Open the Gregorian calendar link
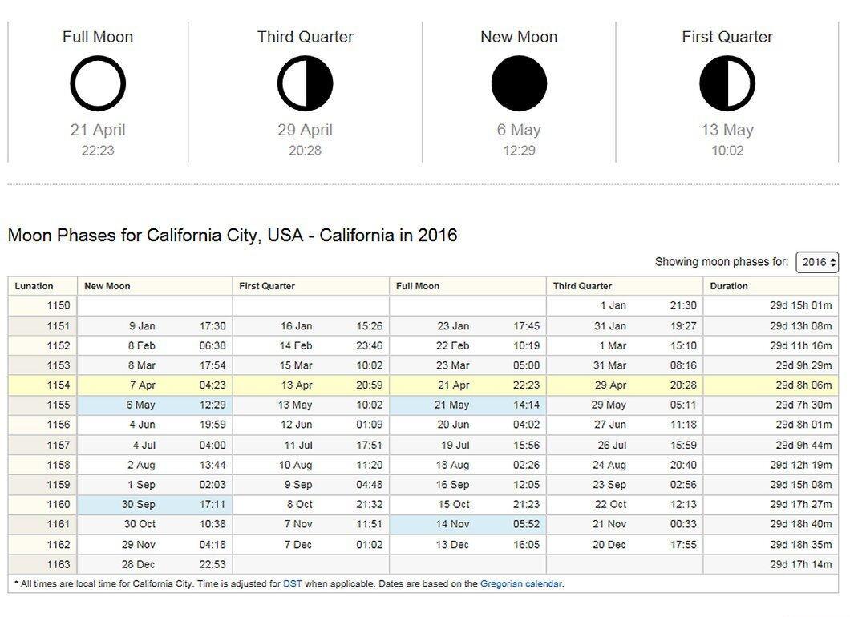 coord(521,584)
